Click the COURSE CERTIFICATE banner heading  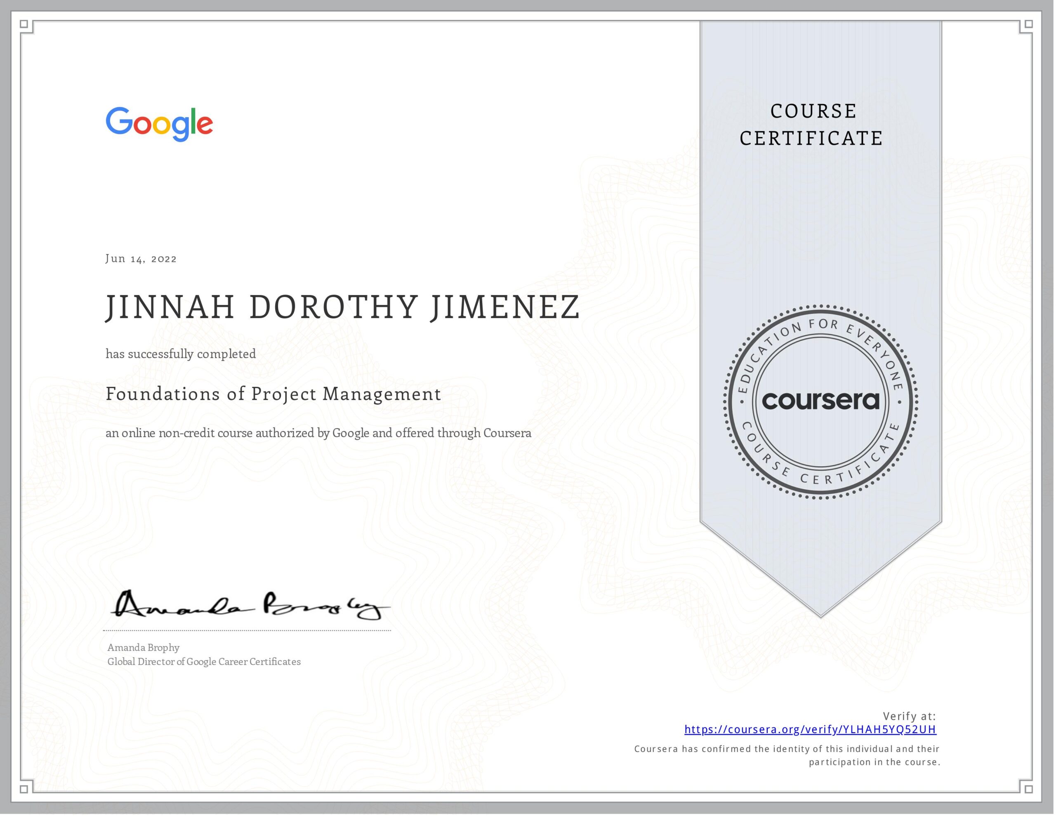811,125
